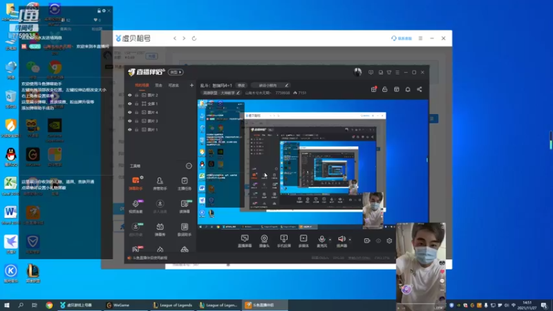This screenshot has width=553, height=311.
Task: Open settings gear in danmaku overlay panel
Action: pyautogui.click(x=104, y=11)
